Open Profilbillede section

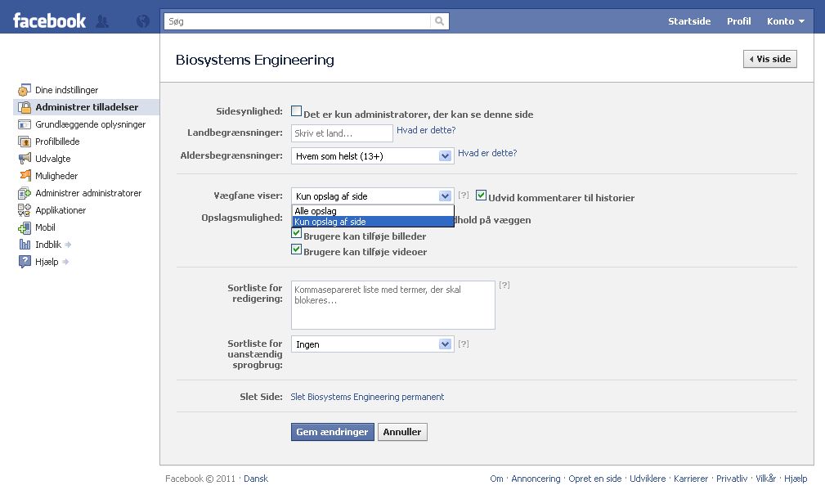coord(57,142)
